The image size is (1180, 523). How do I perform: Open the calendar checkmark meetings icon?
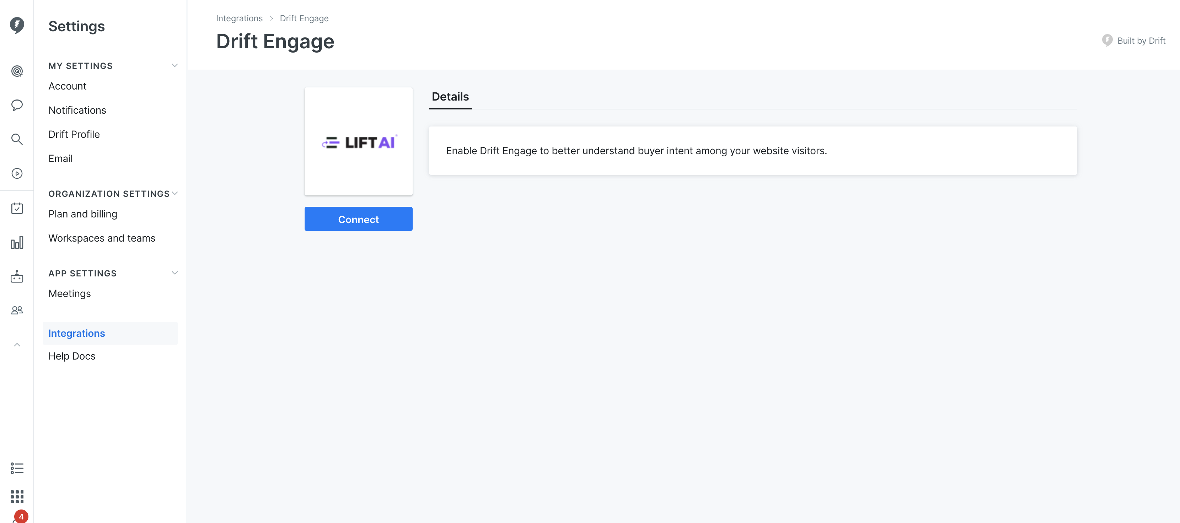[x=17, y=208]
